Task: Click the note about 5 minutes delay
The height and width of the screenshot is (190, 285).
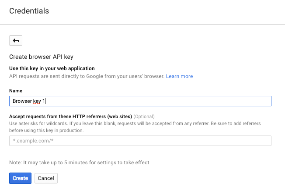Action: (79, 163)
